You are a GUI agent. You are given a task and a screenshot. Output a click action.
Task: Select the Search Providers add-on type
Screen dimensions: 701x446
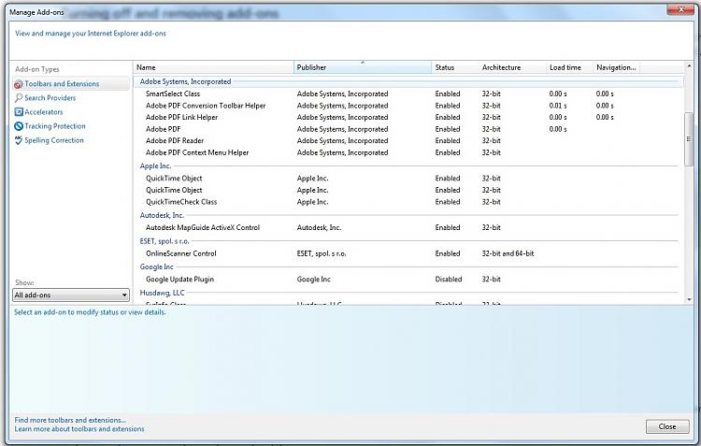click(x=50, y=98)
